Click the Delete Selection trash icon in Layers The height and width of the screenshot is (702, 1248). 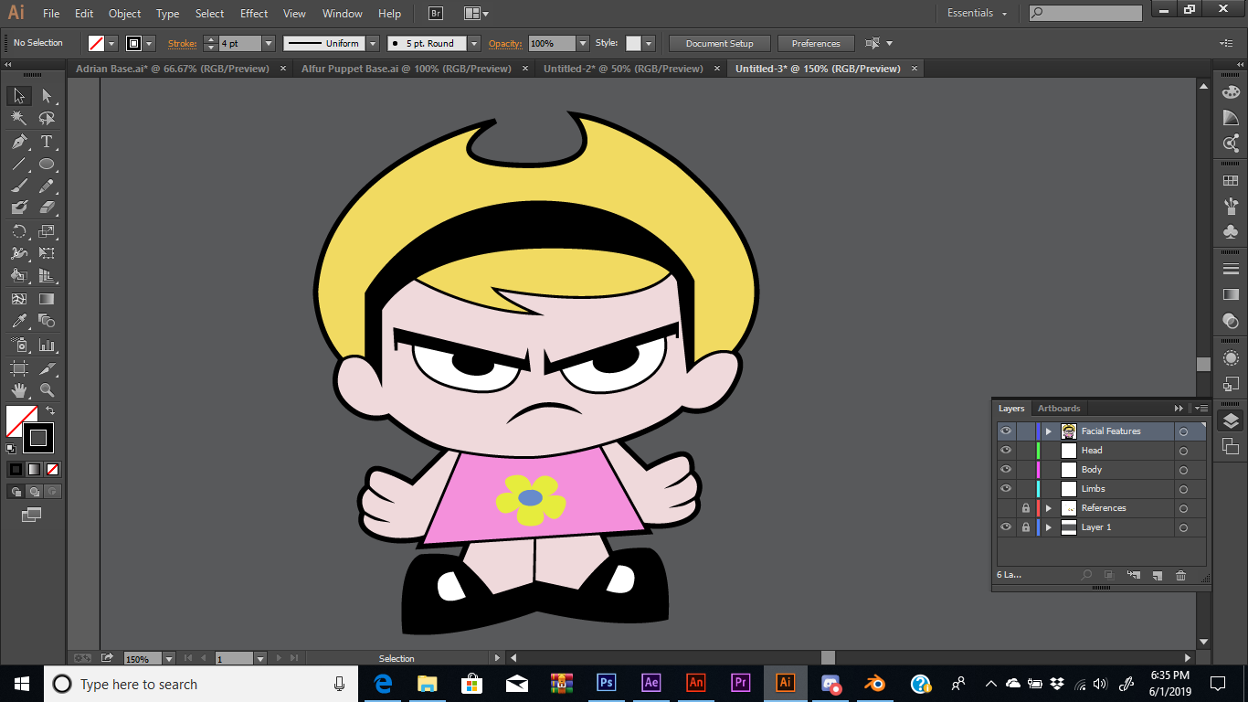tap(1180, 575)
